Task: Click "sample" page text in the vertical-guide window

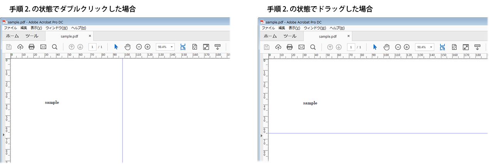Action: (x=52, y=103)
